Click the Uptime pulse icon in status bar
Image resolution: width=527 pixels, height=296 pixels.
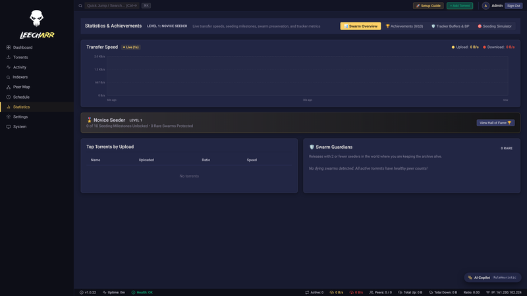105,293
